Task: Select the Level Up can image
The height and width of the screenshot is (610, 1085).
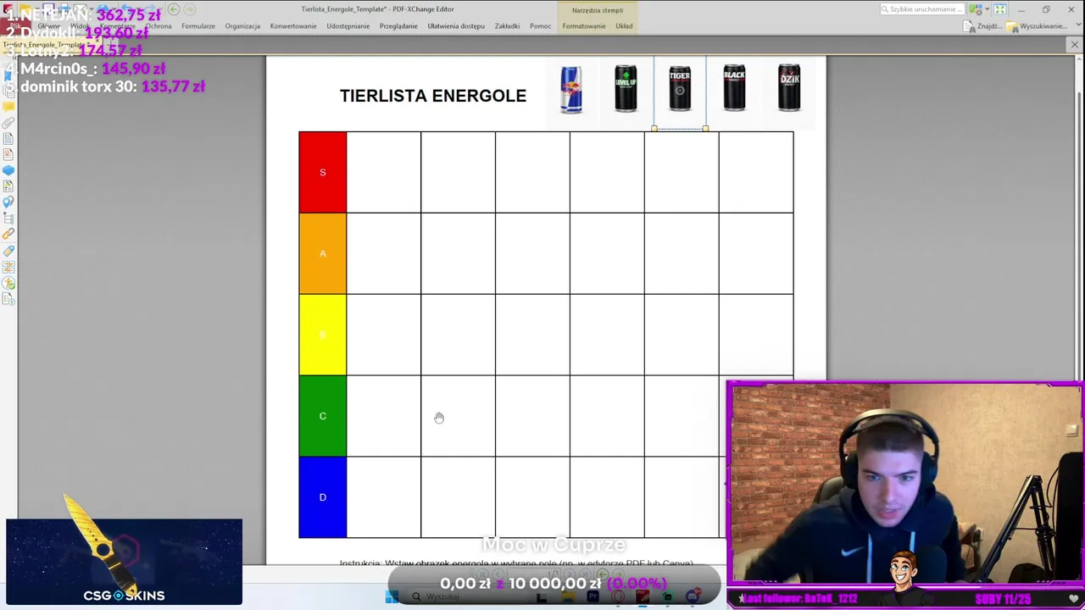Action: click(x=626, y=88)
